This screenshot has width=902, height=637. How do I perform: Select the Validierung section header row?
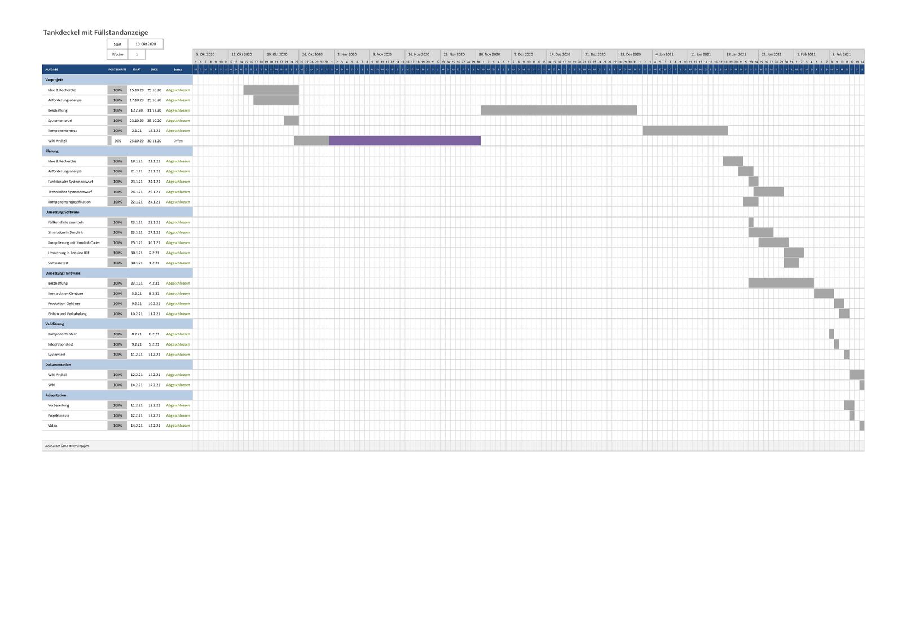point(117,324)
